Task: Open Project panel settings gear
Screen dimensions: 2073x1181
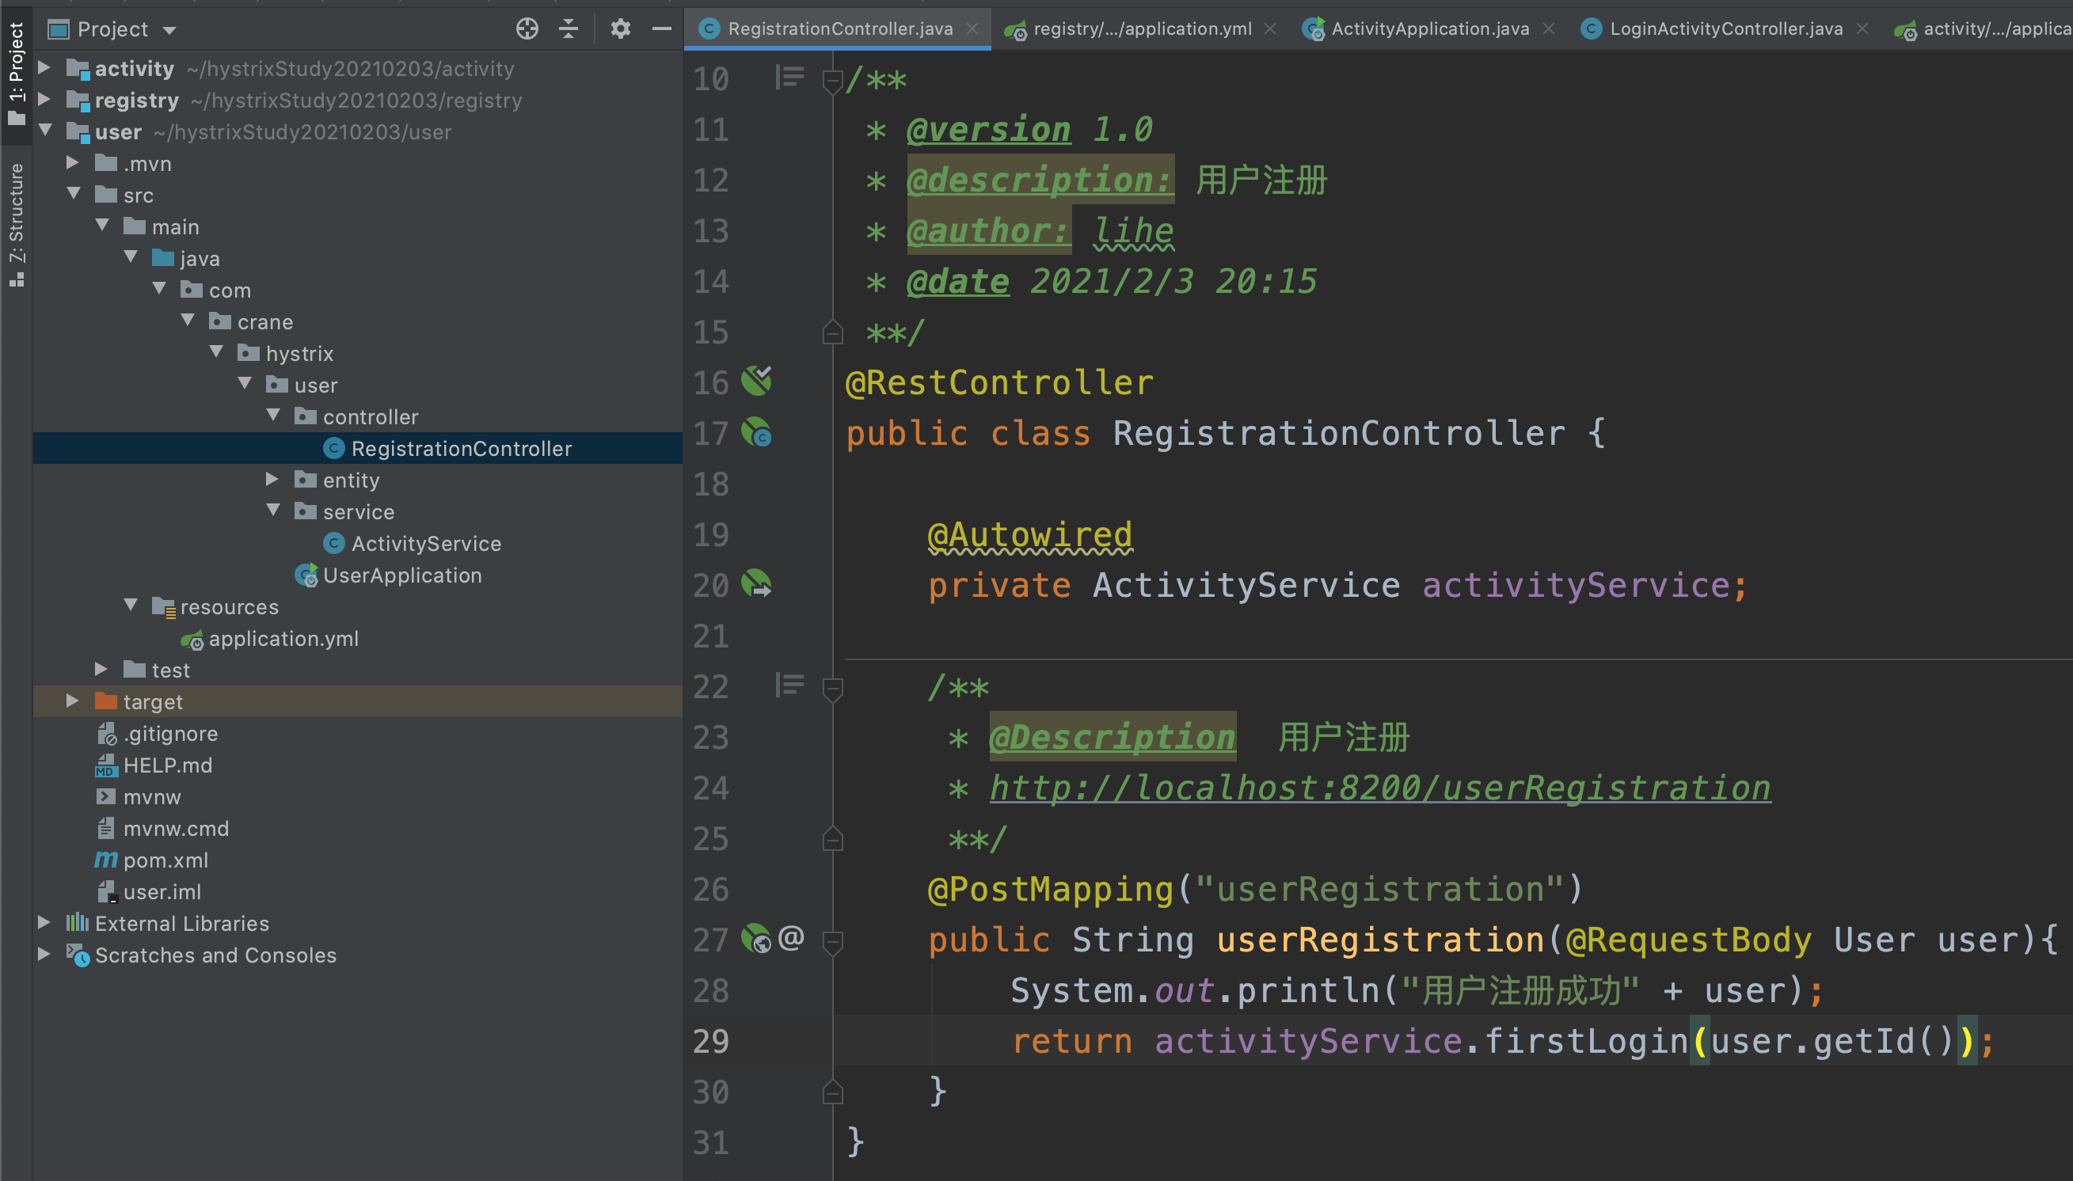Action: coord(620,29)
